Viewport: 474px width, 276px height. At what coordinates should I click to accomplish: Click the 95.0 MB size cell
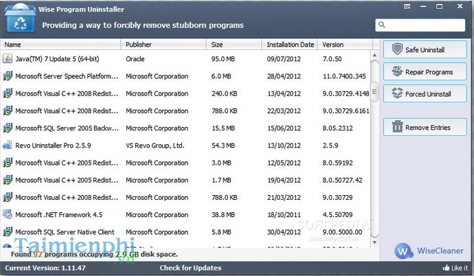coord(223,59)
